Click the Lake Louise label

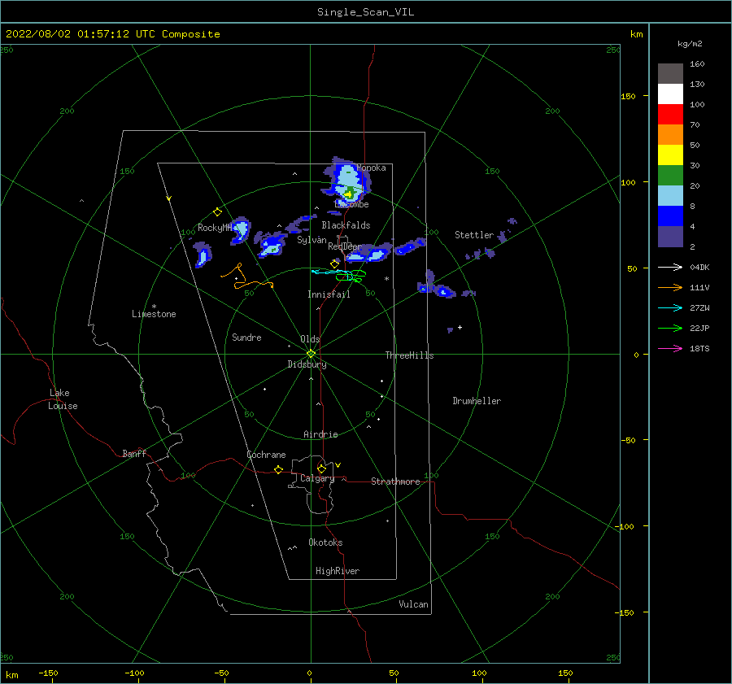[63, 399]
